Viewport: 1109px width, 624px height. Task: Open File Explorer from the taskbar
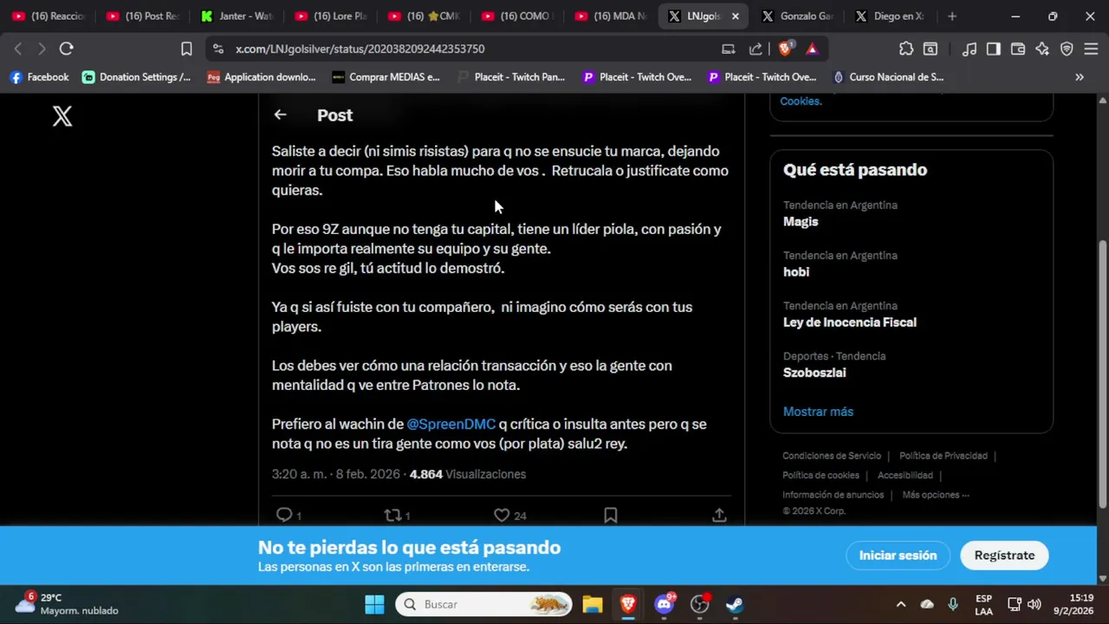593,604
